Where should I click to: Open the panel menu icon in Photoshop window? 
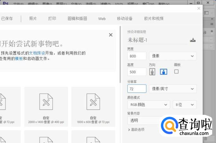click(212, 24)
